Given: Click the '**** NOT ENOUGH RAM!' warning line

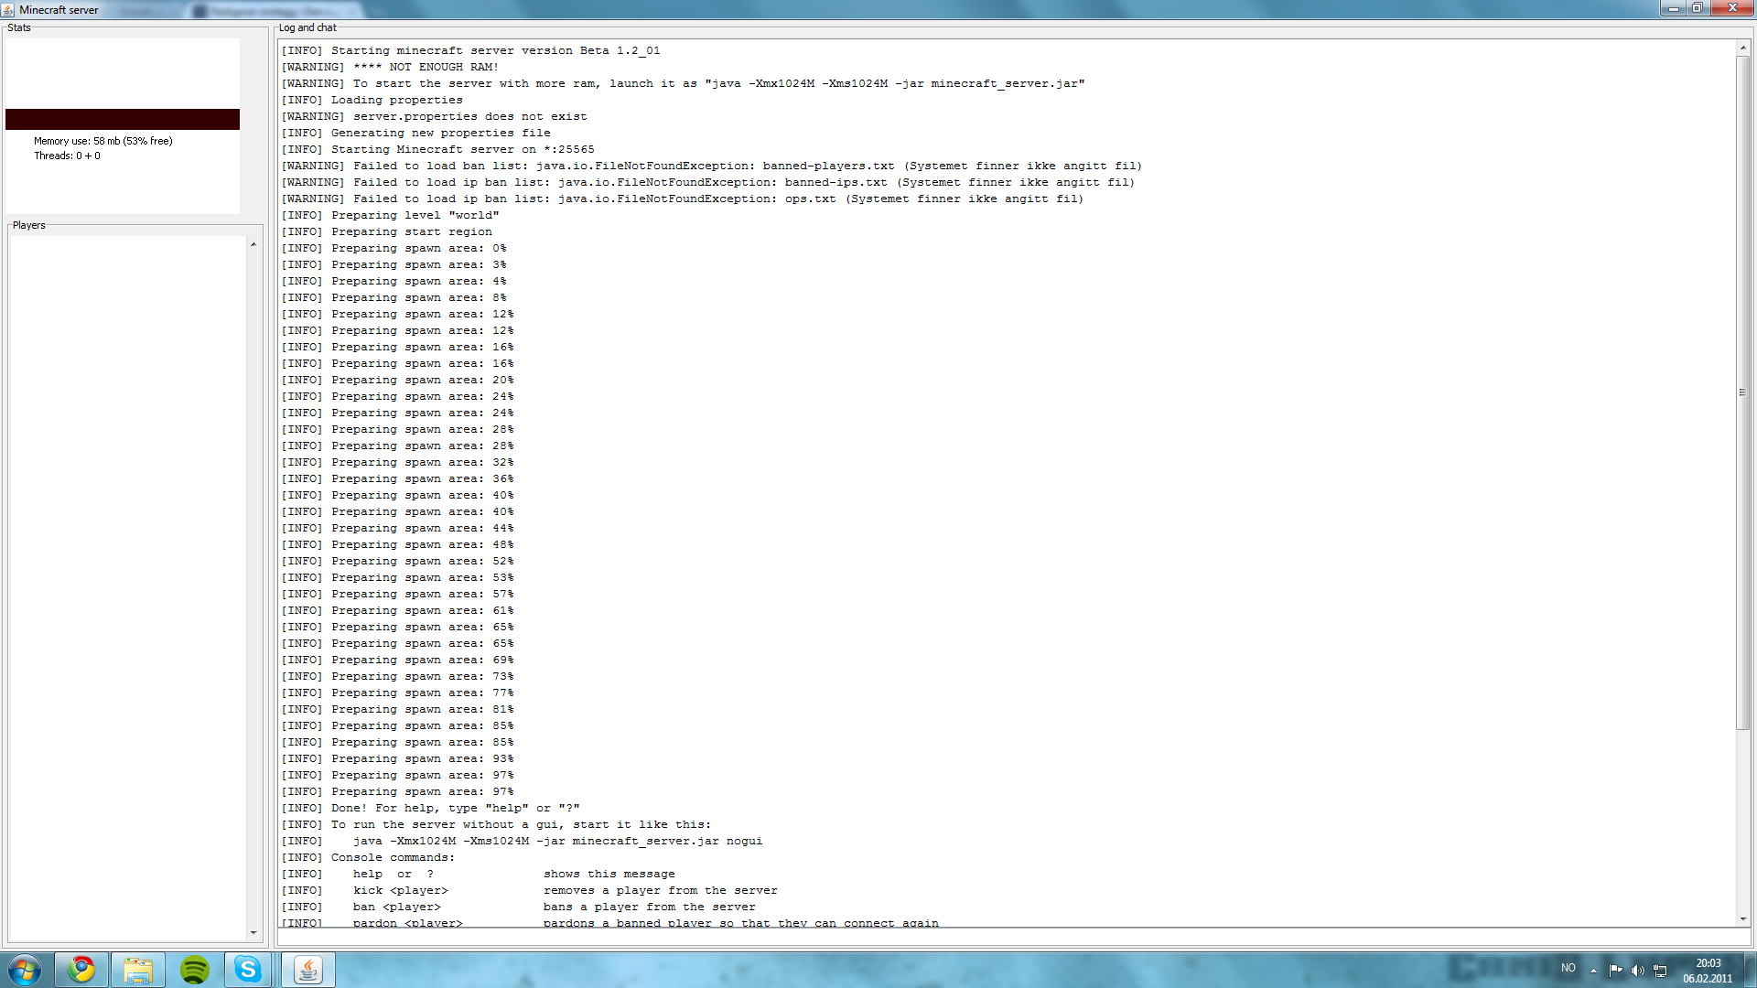Looking at the screenshot, I should pyautogui.click(x=391, y=67).
